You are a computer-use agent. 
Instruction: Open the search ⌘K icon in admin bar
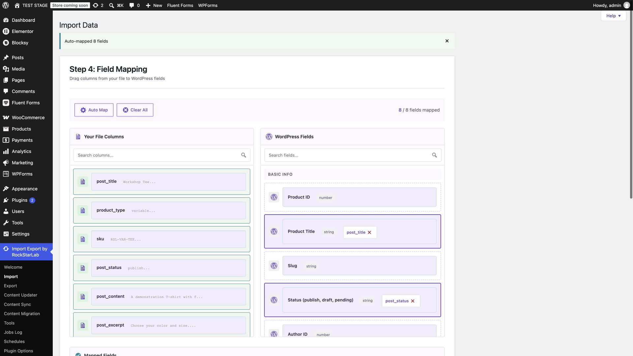tap(116, 5)
